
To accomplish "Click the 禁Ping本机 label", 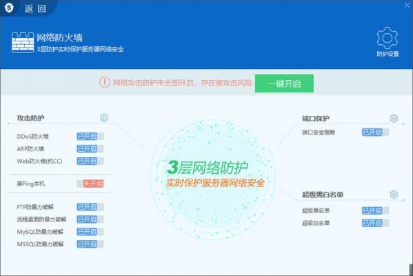I will [x=31, y=184].
